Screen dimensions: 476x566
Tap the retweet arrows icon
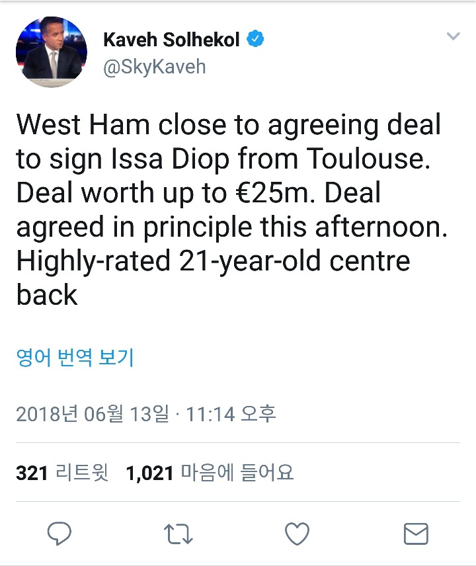pos(178,533)
